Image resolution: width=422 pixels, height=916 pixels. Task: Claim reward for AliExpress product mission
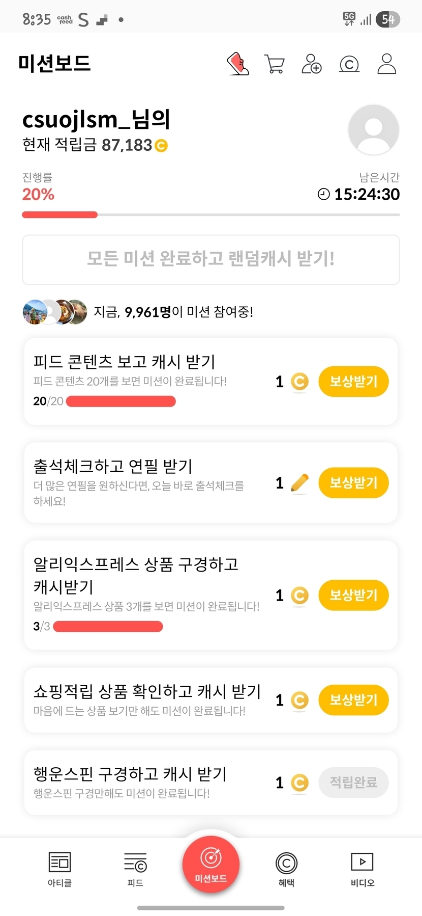tap(353, 595)
